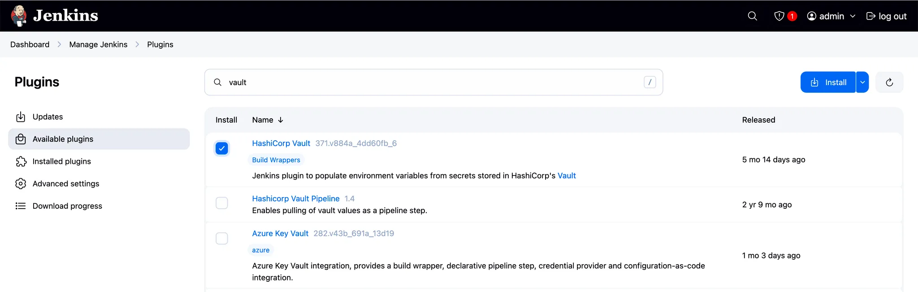The width and height of the screenshot is (918, 292).
Task: Click the azure category tag
Action: [261, 250]
